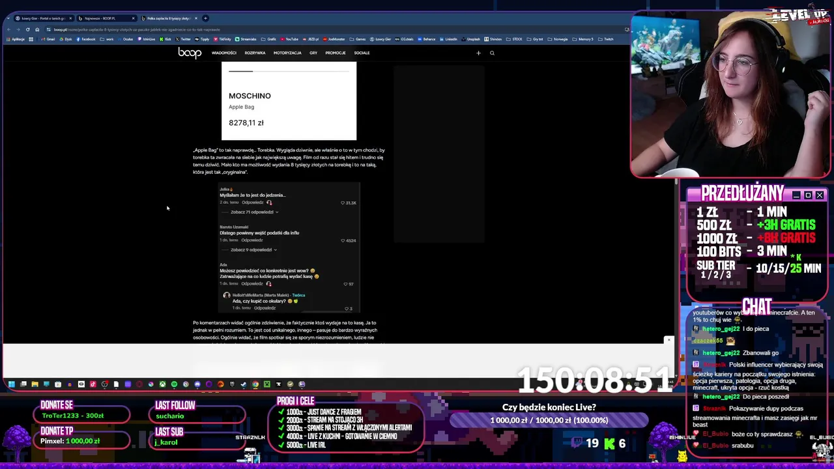Open Steam from the taskbar
This screenshot has height=469, width=834.
(243, 384)
